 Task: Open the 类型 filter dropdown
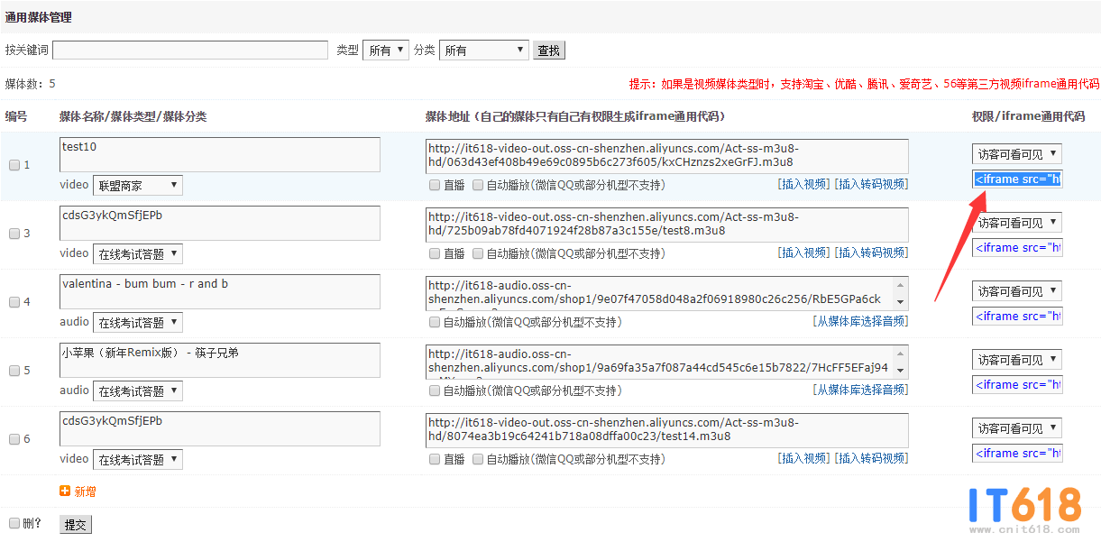tap(386, 51)
